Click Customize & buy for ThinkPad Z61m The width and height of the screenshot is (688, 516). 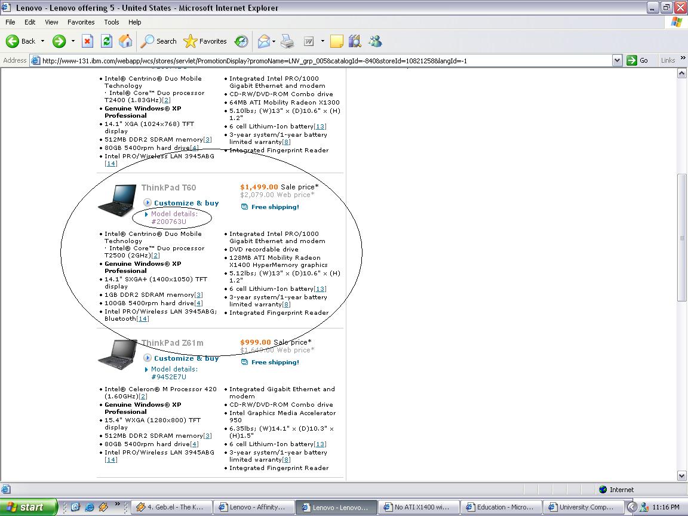(x=186, y=358)
